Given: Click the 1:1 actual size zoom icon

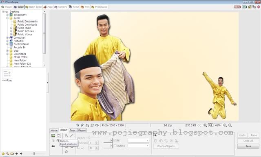Looking at the screenshot, I should coord(205,125).
